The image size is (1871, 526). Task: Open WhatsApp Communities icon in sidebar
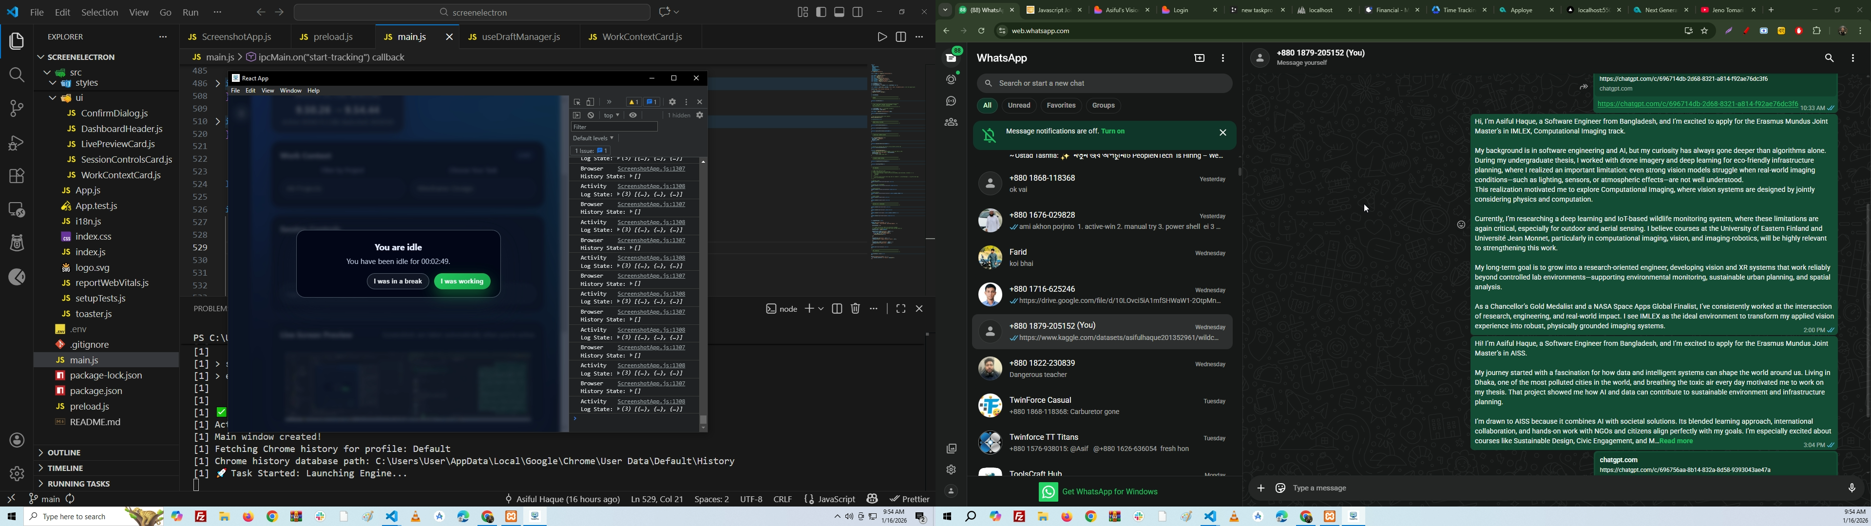coord(951,123)
